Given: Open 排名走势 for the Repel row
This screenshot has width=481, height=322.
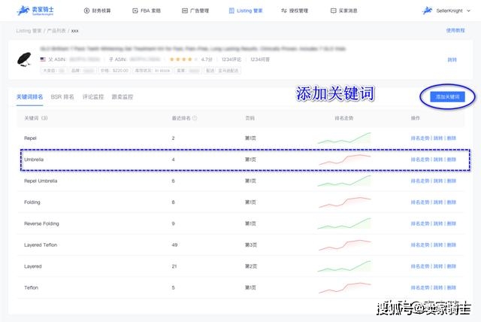Looking at the screenshot, I should coord(420,138).
